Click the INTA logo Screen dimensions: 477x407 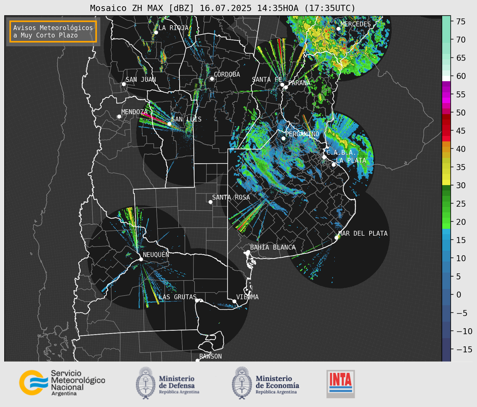(x=341, y=384)
